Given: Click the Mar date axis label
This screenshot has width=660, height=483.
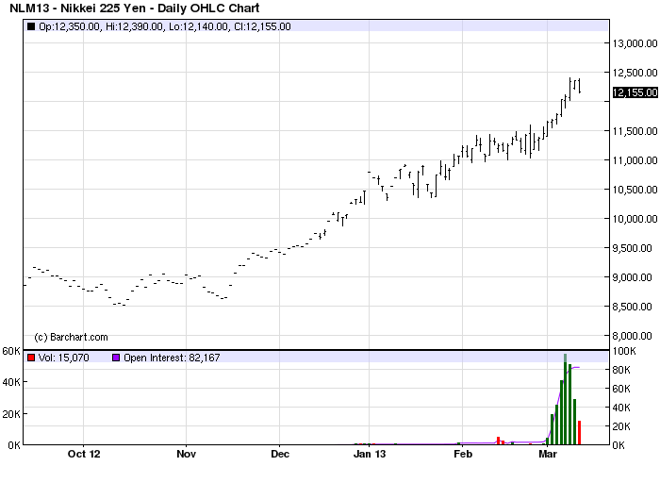Looking at the screenshot, I should (548, 454).
